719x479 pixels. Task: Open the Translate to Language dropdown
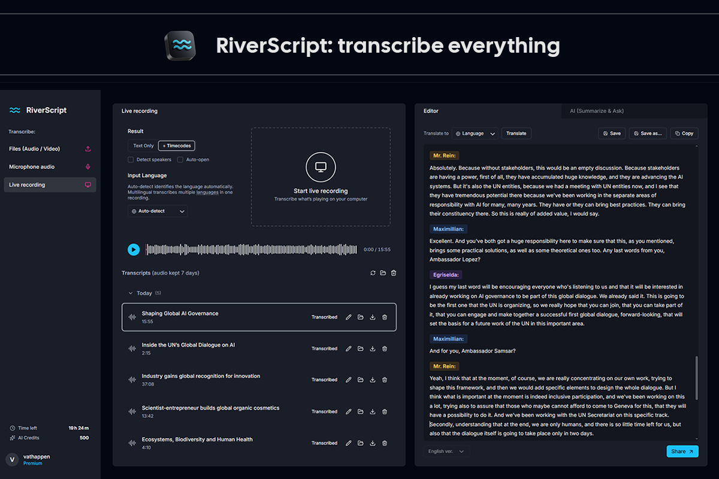point(475,134)
